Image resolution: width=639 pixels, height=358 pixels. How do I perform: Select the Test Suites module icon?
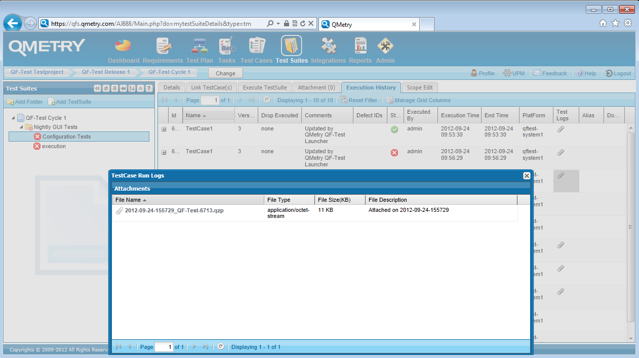[292, 46]
